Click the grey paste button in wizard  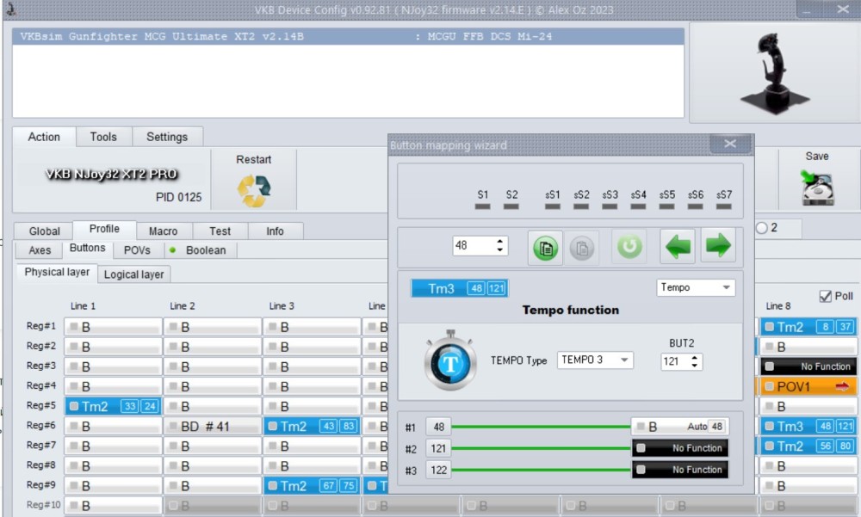[582, 248]
